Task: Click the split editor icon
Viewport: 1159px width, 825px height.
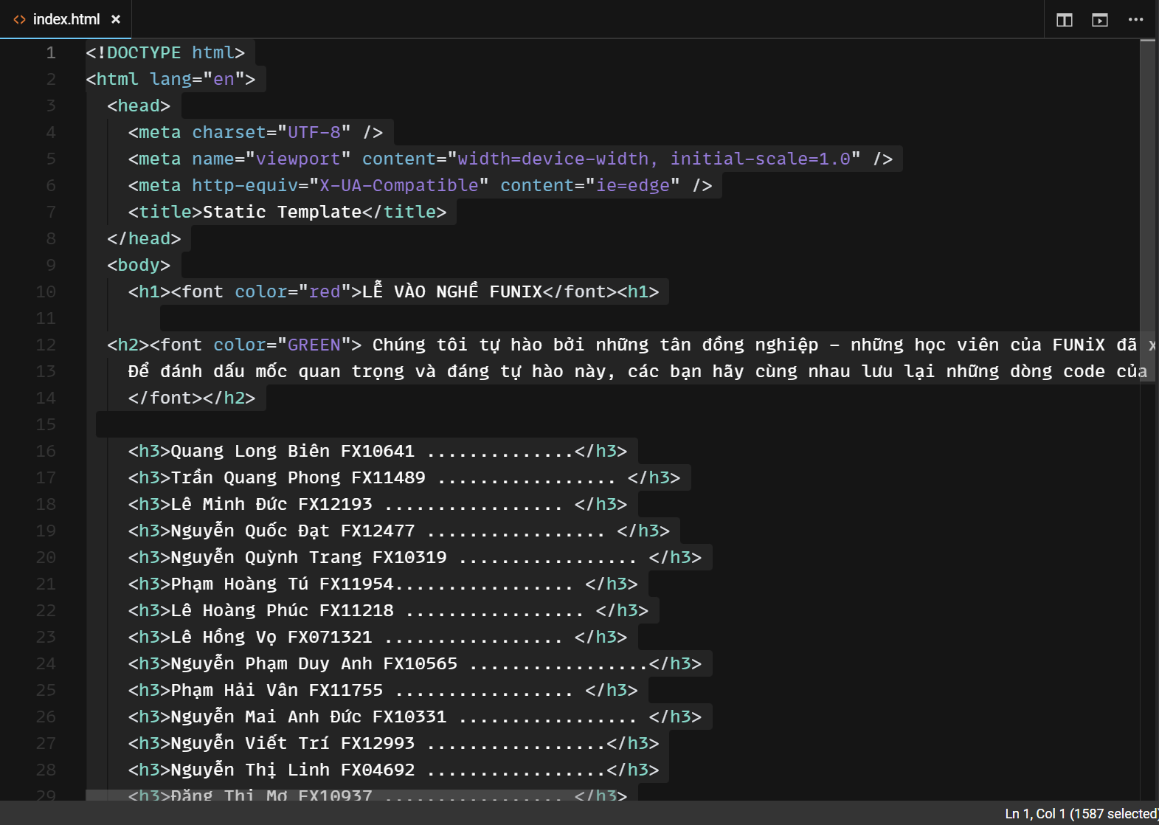Action: tap(1064, 20)
